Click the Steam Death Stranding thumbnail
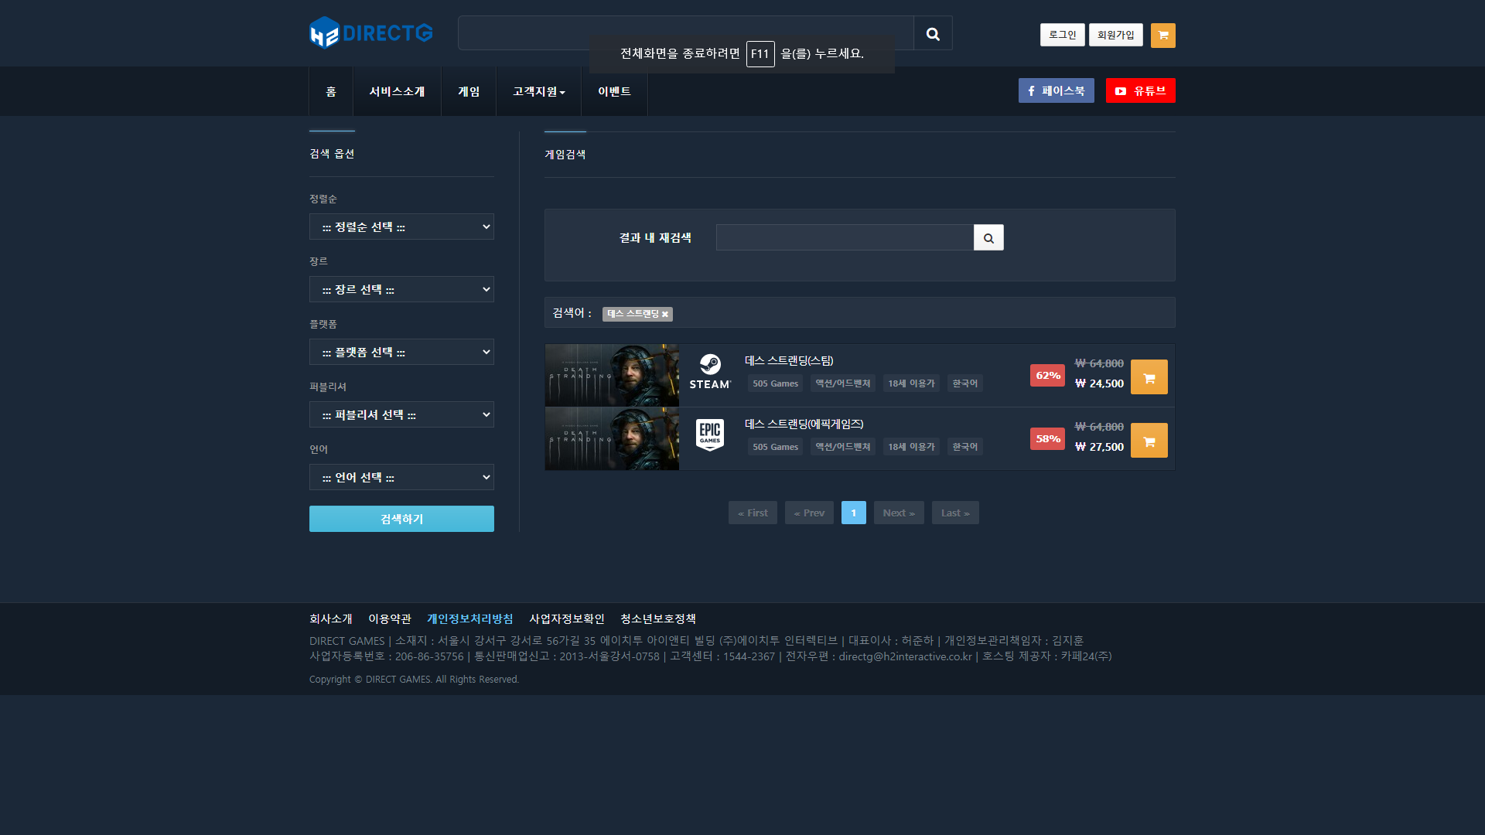The height and width of the screenshot is (835, 1485). point(612,376)
